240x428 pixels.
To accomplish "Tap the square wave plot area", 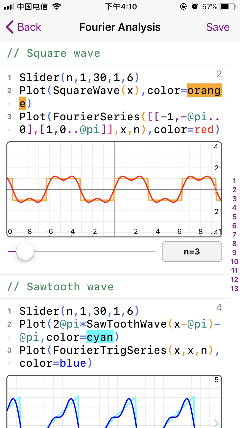I will (114, 189).
